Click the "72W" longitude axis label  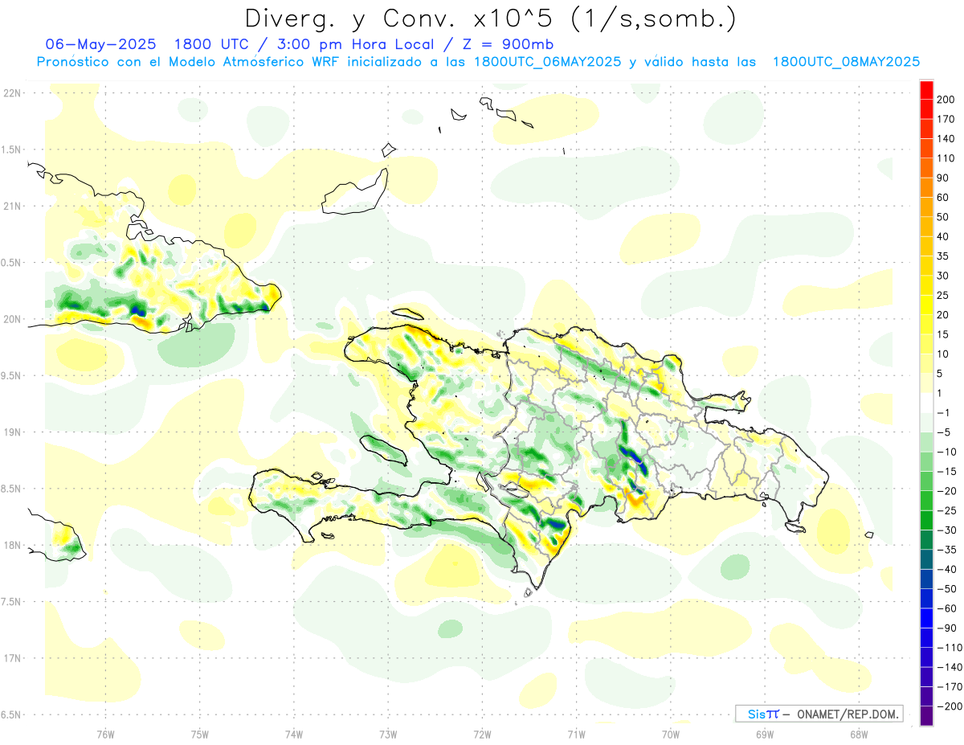(x=482, y=734)
